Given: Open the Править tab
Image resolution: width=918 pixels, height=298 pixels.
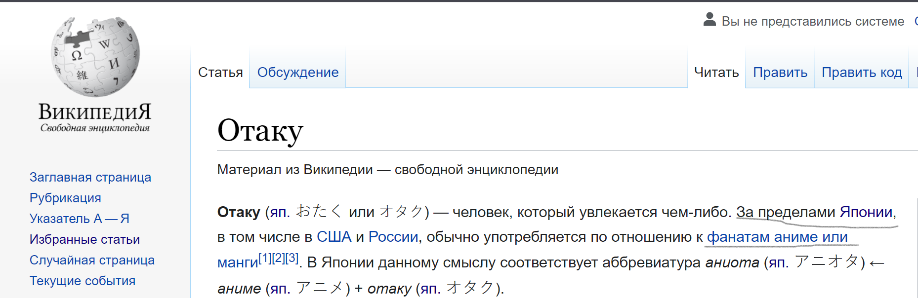Looking at the screenshot, I should tap(780, 73).
